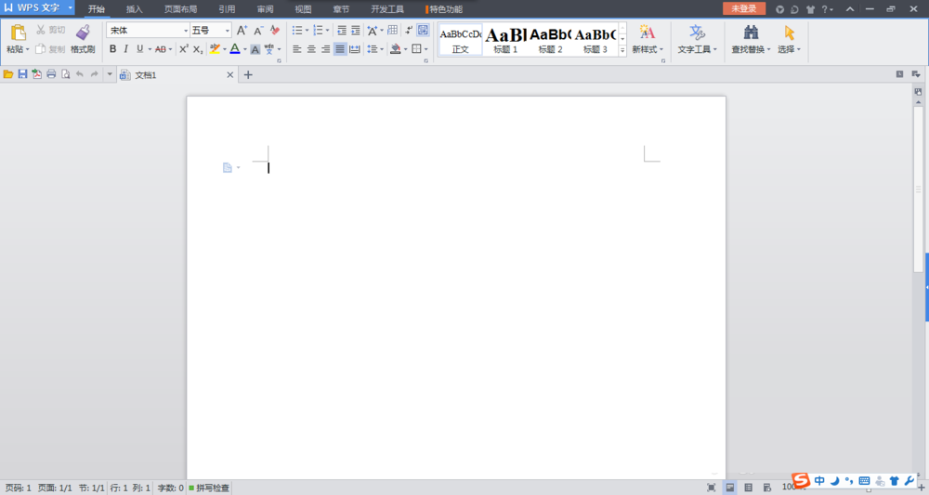Click the shrink font size icon
The image size is (929, 495).
tap(258, 31)
